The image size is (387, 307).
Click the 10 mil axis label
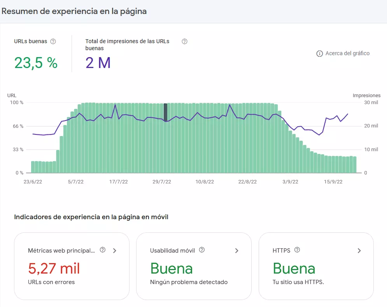pos(371,150)
